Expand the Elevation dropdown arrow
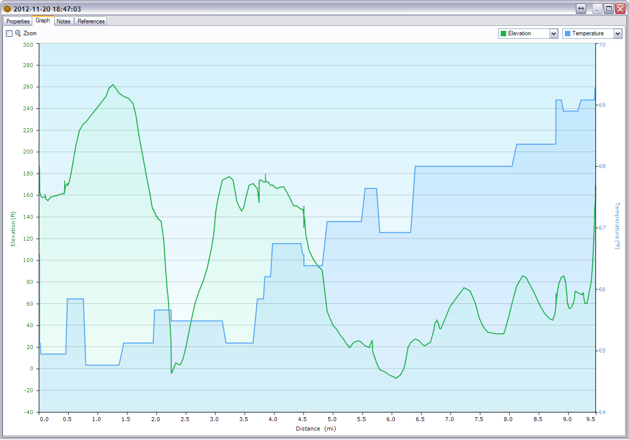629x440 pixels. tap(553, 33)
